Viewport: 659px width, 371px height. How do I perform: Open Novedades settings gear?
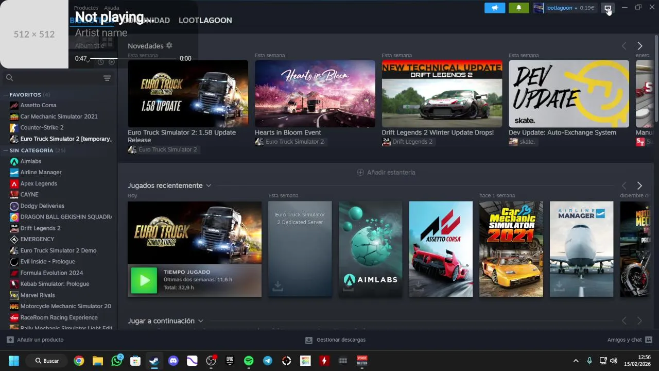[169, 46]
